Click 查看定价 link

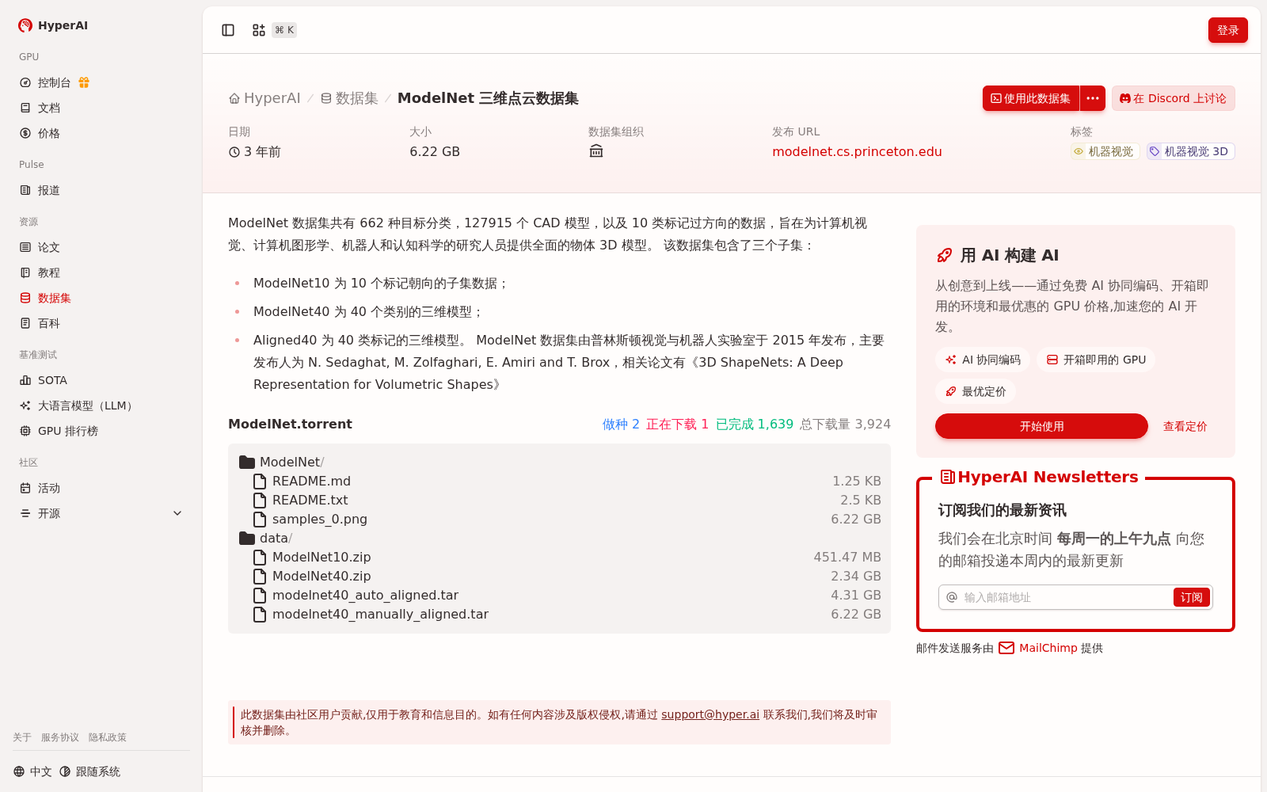(1185, 426)
